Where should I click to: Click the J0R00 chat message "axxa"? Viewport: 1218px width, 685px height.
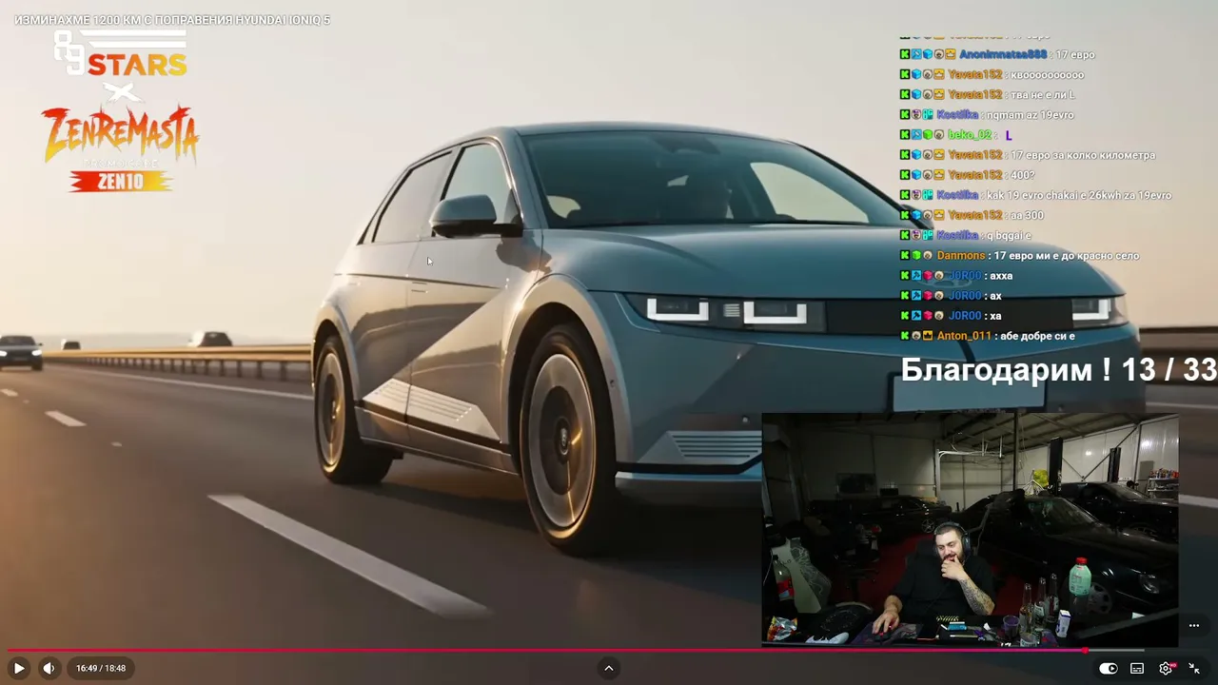click(x=1001, y=275)
